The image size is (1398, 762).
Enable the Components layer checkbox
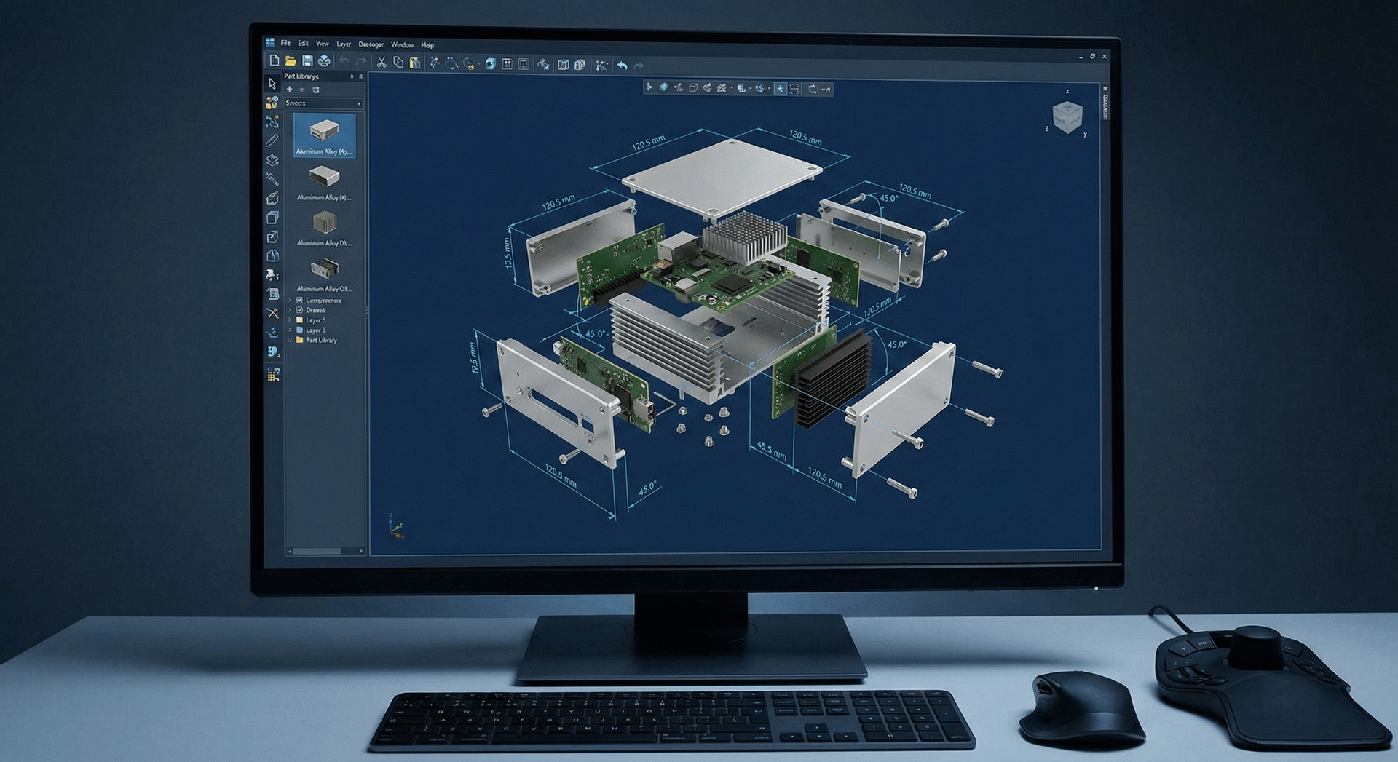pyautogui.click(x=299, y=301)
